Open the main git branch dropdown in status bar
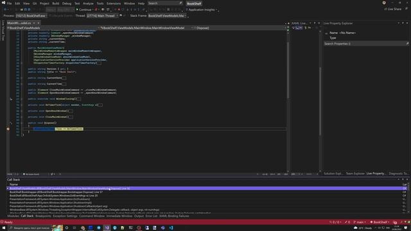This screenshot has height=231, width=411. click(x=360, y=222)
